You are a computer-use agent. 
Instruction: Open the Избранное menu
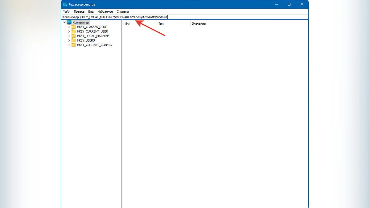click(x=105, y=11)
